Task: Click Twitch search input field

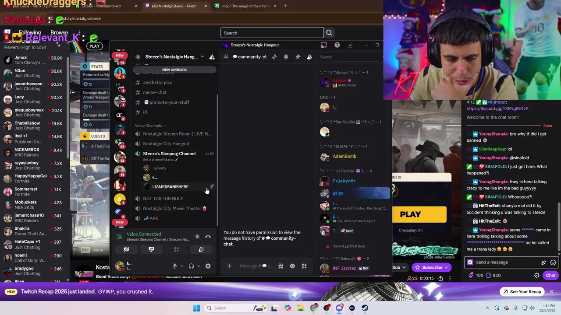Action: (x=272, y=33)
